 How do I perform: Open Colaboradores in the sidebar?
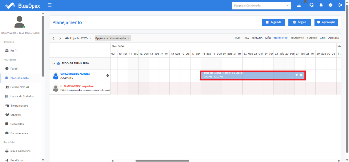[x=20, y=87]
